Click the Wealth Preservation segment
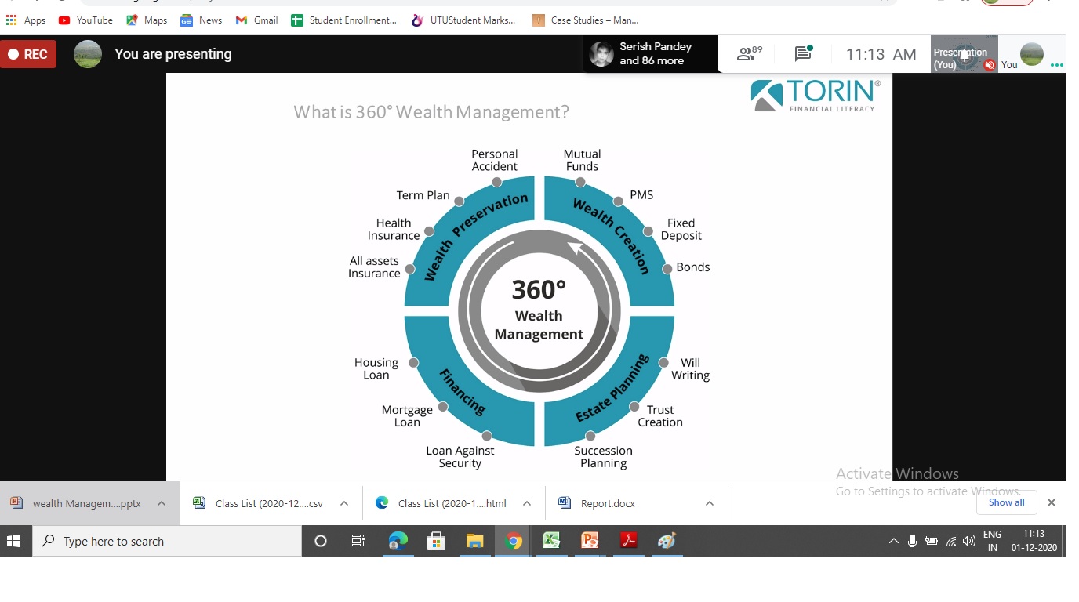The width and height of the screenshot is (1079, 602). (x=470, y=241)
